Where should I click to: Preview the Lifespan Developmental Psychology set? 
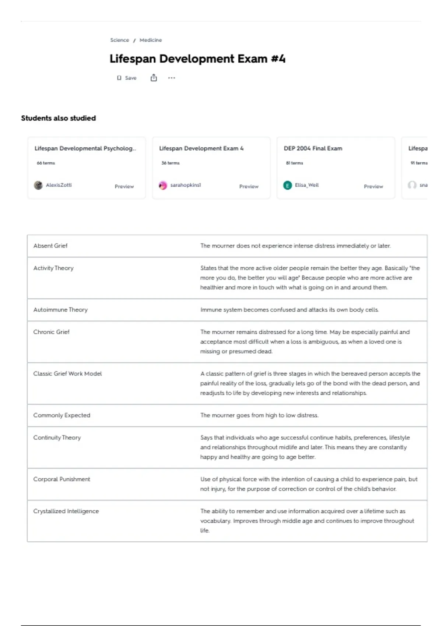pos(124,187)
